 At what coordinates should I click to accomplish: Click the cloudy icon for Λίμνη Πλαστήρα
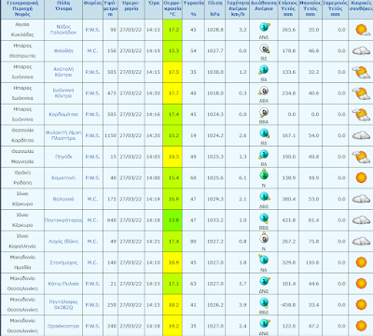(361, 135)
